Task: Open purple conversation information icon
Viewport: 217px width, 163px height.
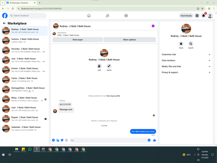Action: coord(153,26)
